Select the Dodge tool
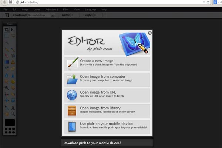The height and width of the screenshot is (148, 222). (x=7, y=88)
